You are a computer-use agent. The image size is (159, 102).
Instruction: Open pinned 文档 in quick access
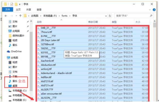(x=13, y=22)
